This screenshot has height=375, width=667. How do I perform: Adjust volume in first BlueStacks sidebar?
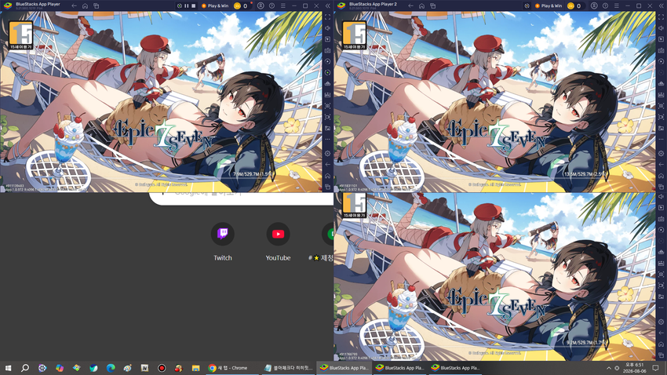(327, 28)
